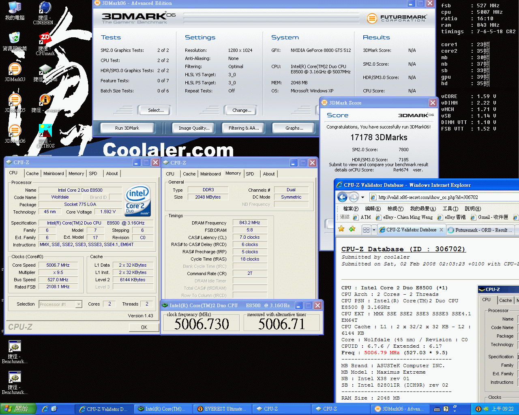519x415 pixels.
Task: Switch to SPD tab in left CPU-Z
Action: [x=93, y=173]
